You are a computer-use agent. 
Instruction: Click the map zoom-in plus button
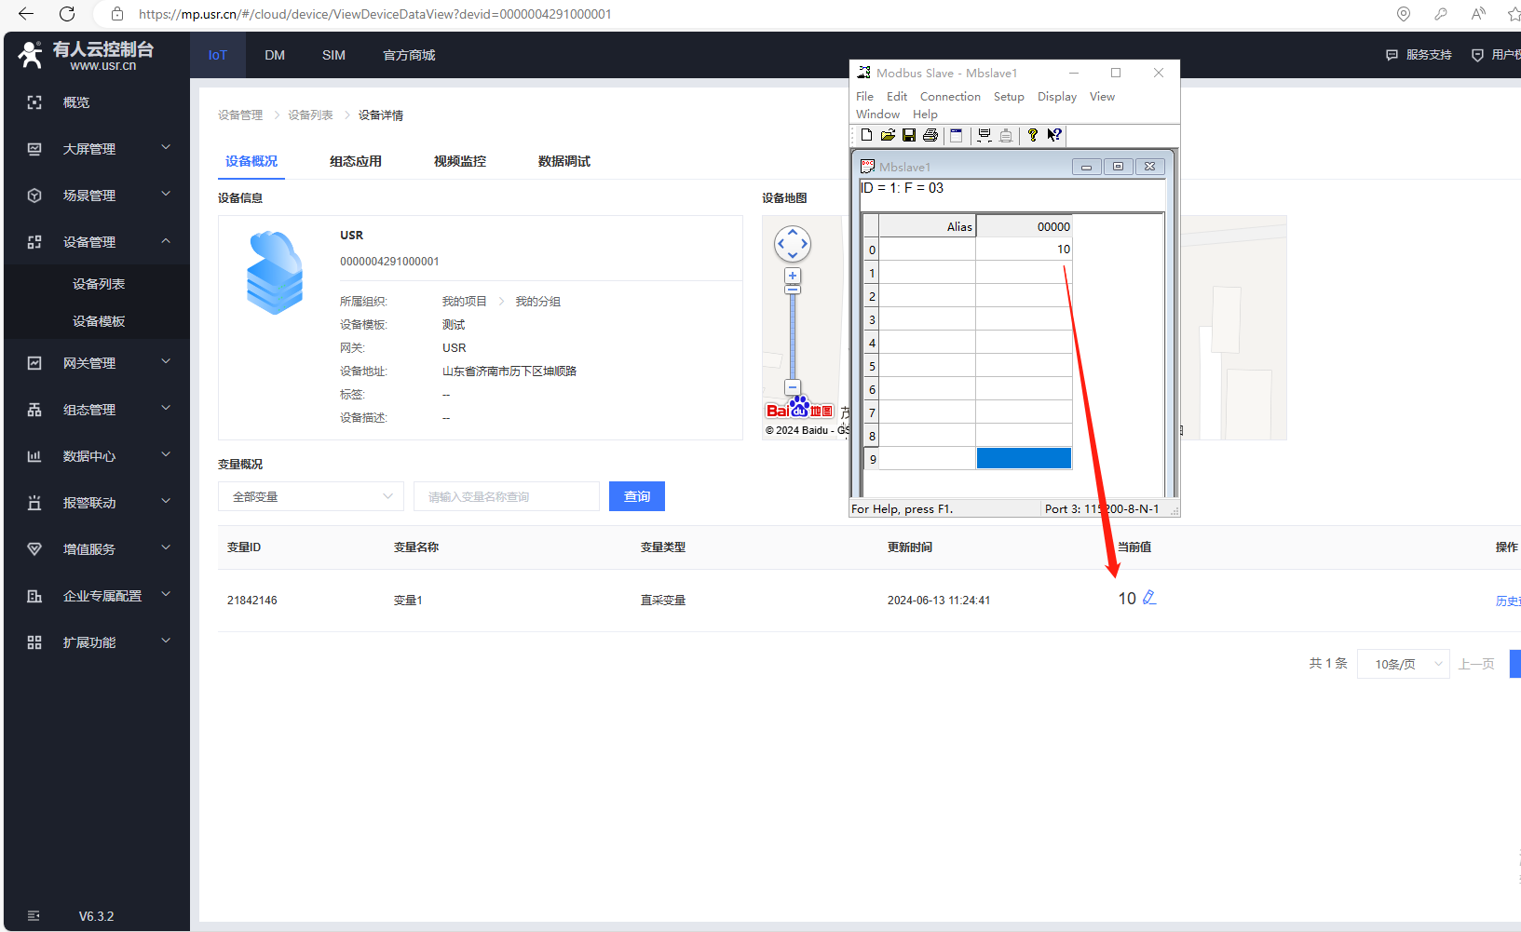793,276
